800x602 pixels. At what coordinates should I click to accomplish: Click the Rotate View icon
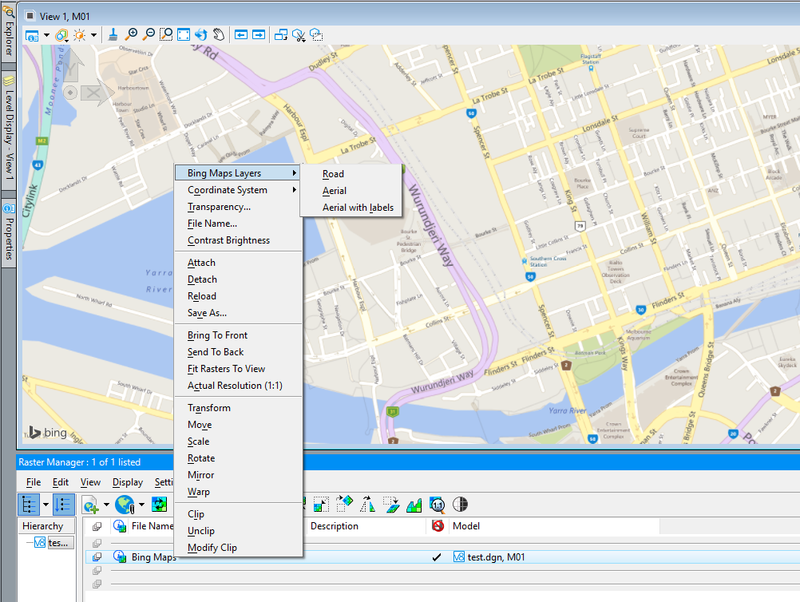tap(201, 35)
